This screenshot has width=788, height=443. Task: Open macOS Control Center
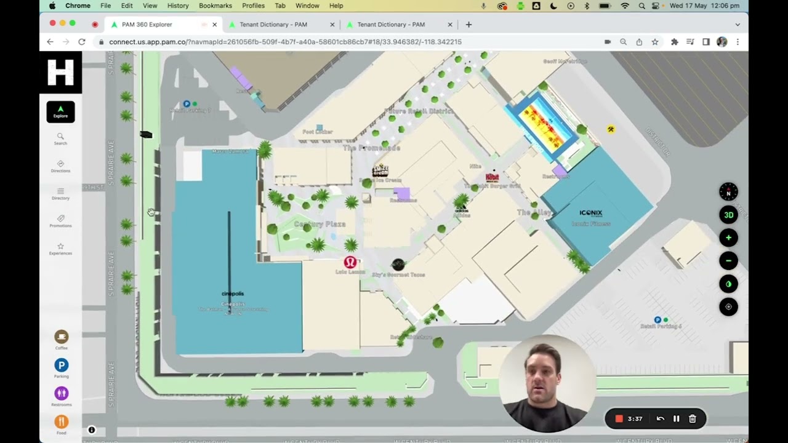tap(655, 6)
